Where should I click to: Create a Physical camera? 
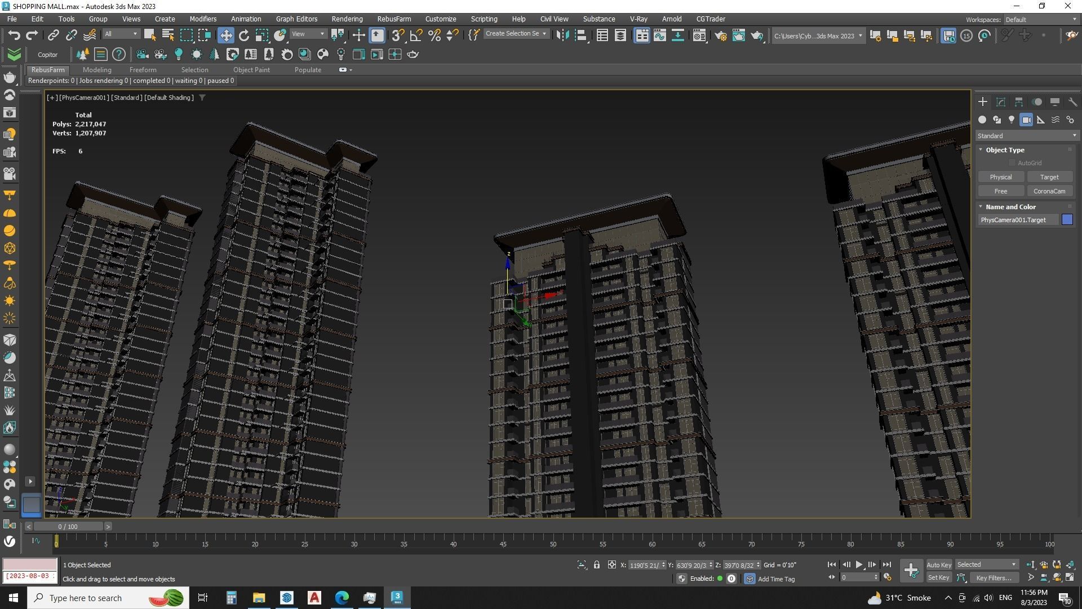(1000, 177)
